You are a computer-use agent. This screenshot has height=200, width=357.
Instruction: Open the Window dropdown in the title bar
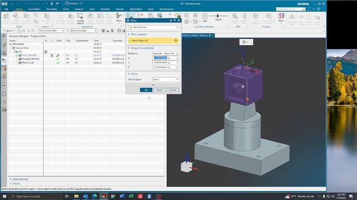pos(73,4)
